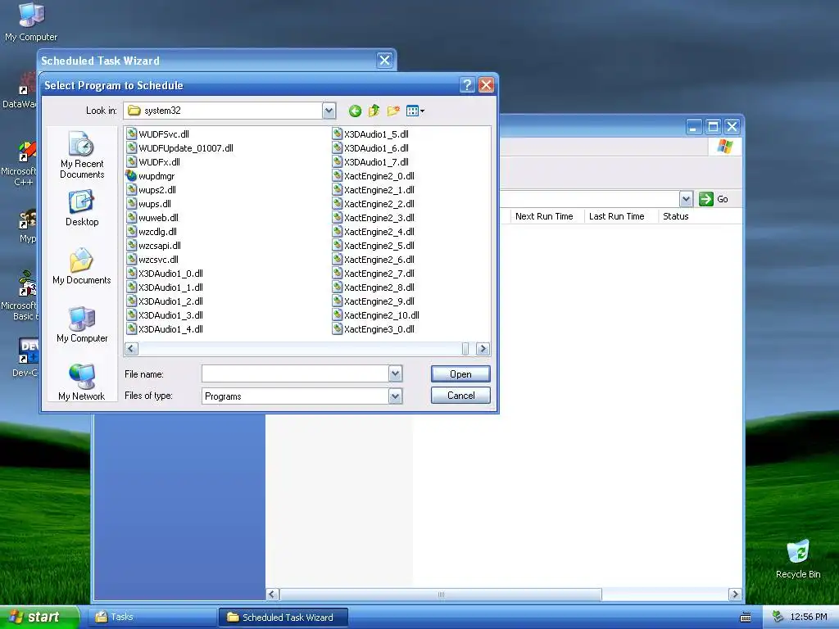
Task: Open My Network in the places bar
Action: 82,382
